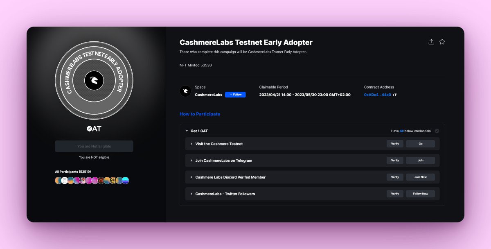
Task: Expand Cashmere Labs Discord Verifed Member task
Action: (191, 177)
